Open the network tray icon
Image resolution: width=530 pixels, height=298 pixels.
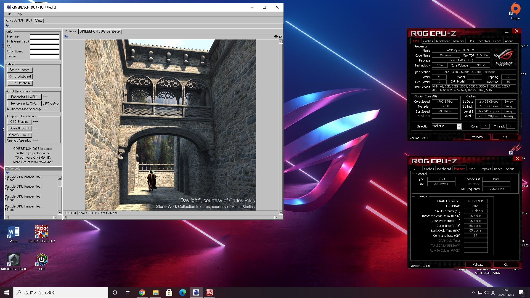[480, 292]
